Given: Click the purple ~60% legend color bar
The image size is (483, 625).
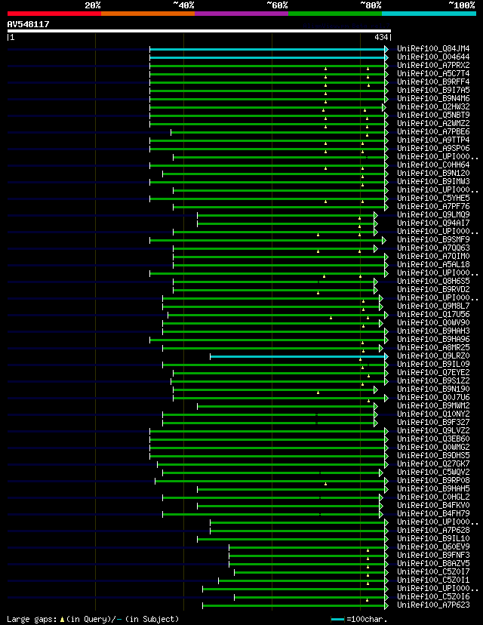Looking at the screenshot, I should (x=241, y=14).
